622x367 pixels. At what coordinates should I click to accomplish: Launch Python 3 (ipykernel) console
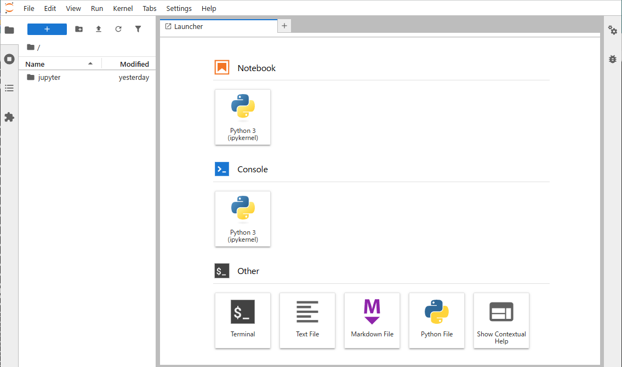click(x=243, y=219)
